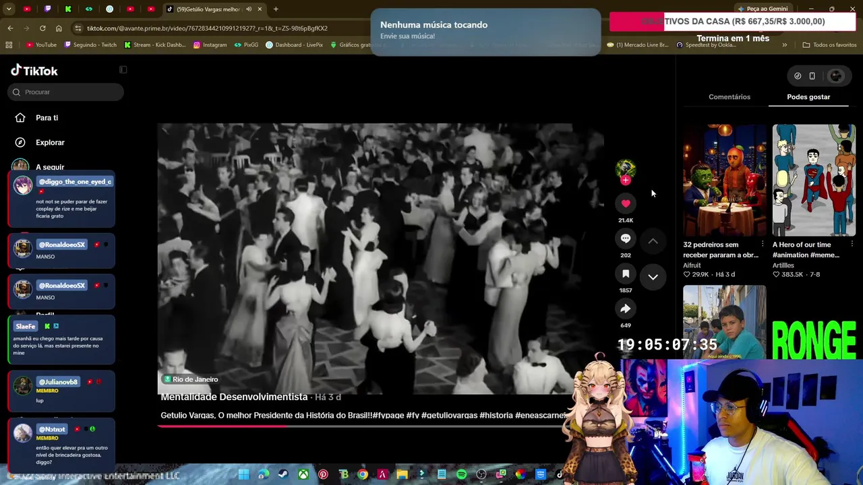Open the Mercado Livre bookmark
The image size is (863, 485).
(x=638, y=45)
